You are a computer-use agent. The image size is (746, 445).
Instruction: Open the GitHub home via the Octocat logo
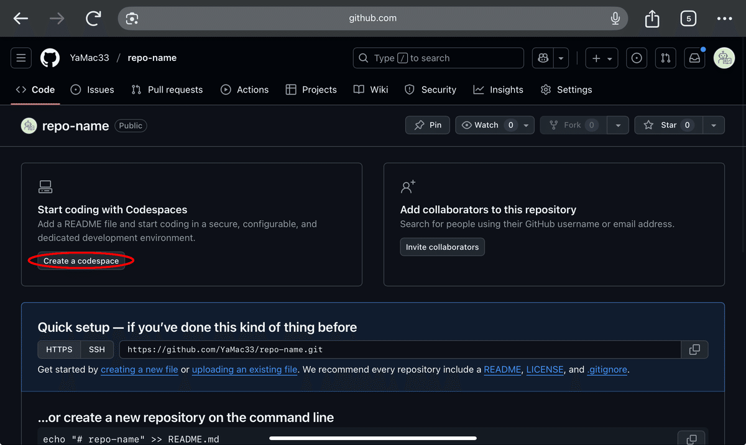(50, 58)
